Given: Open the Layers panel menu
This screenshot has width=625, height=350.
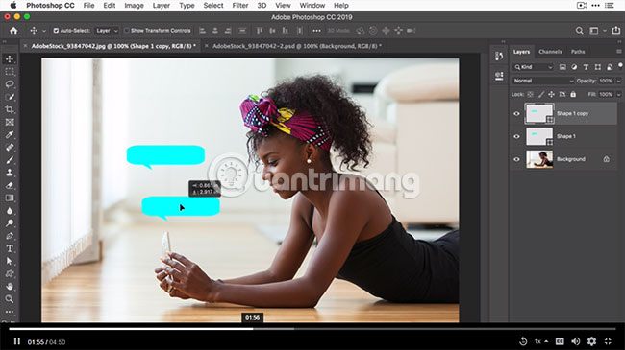Looking at the screenshot, I should 618,52.
